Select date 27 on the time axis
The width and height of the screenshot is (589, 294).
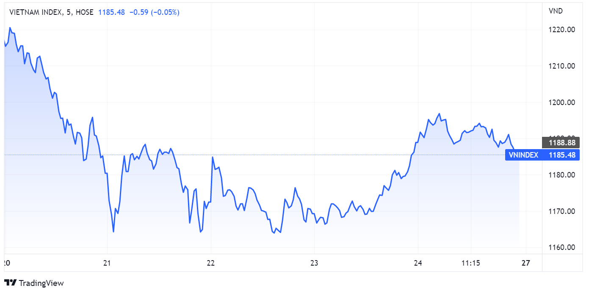point(526,263)
